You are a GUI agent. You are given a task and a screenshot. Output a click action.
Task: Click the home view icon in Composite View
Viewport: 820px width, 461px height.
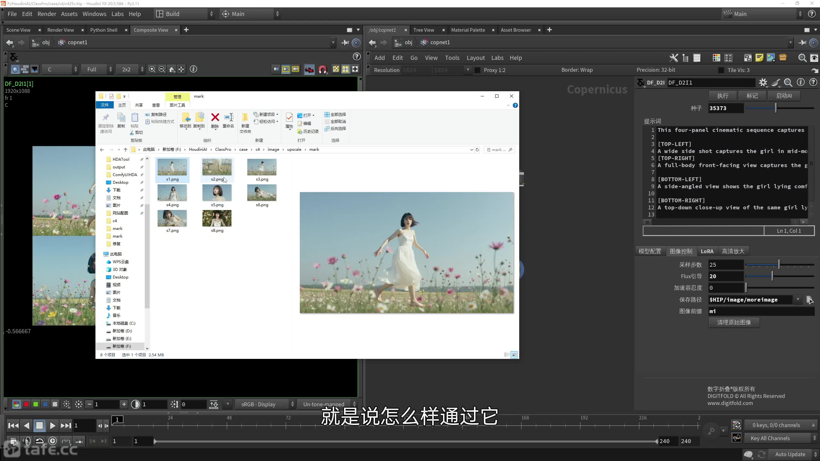[172, 69]
